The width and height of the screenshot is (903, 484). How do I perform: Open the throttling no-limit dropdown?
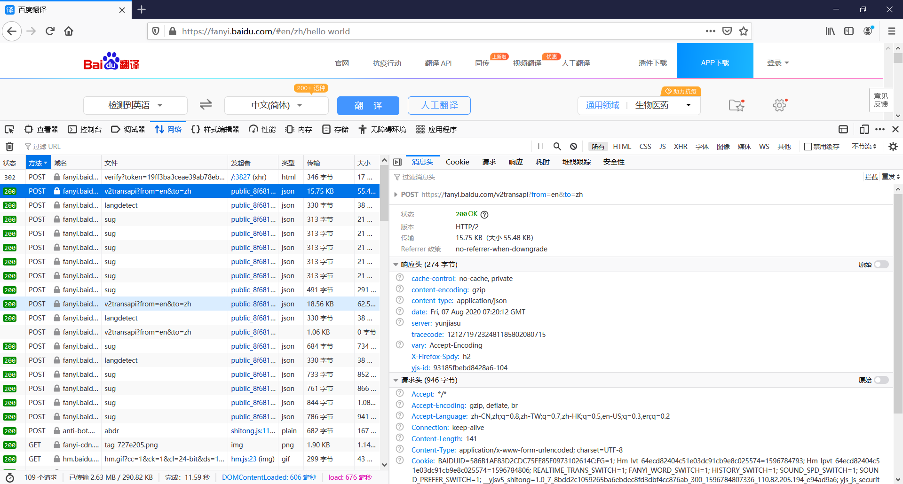pos(864,147)
